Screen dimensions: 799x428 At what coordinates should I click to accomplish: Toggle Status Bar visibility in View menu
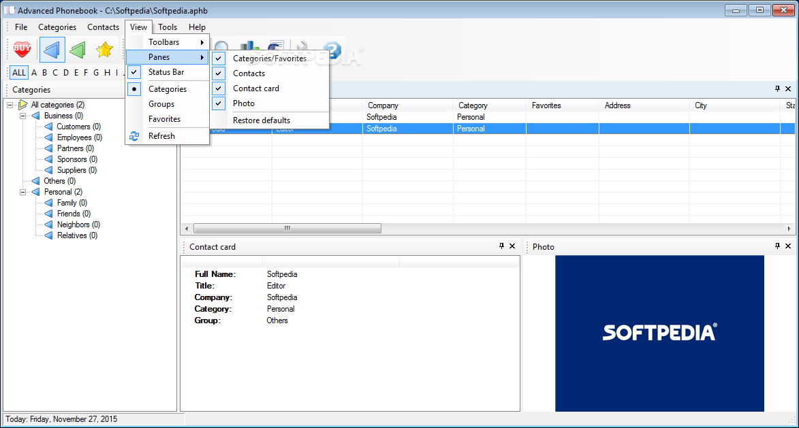(168, 72)
